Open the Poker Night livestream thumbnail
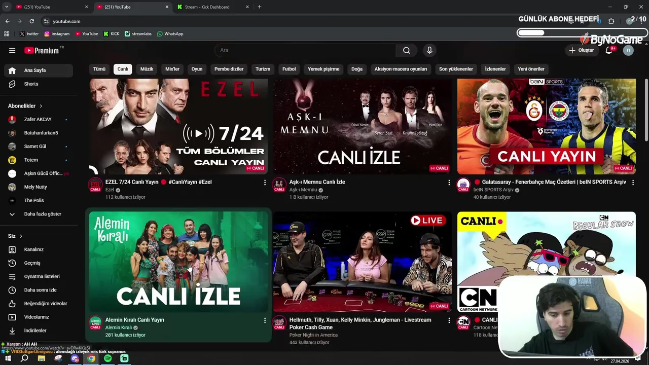The image size is (649, 365). point(363,262)
